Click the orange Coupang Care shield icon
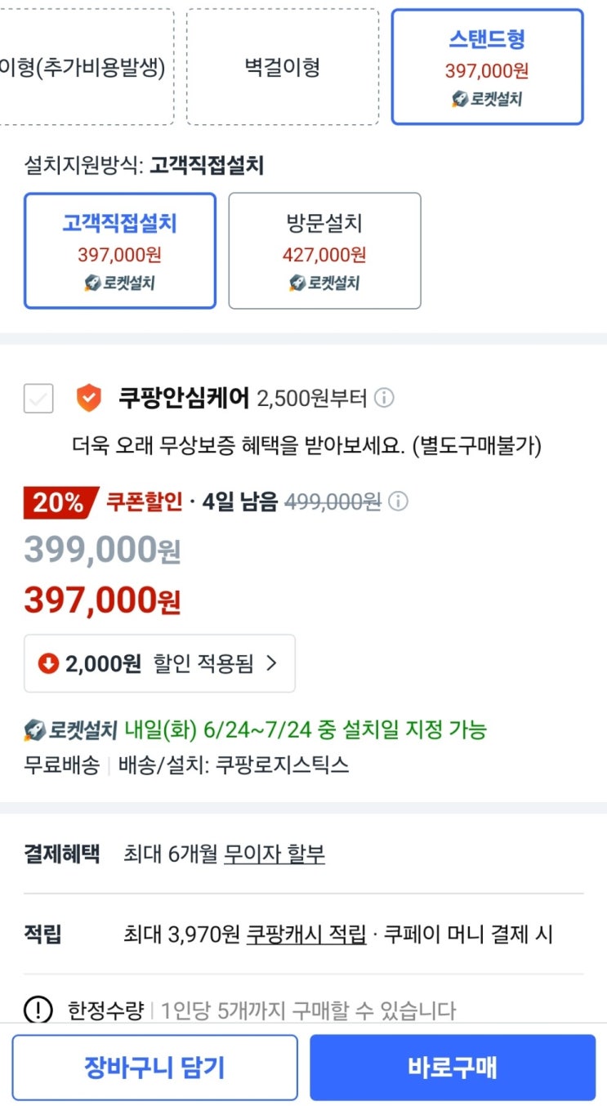 [89, 398]
